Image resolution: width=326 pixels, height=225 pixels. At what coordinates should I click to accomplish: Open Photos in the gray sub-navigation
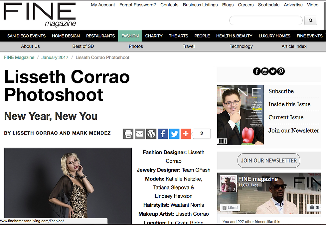click(x=136, y=46)
